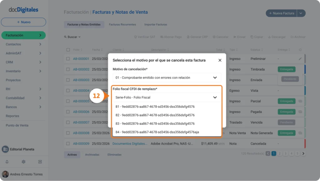
Task: Open the Archivadas tab
Action: [x=92, y=154]
